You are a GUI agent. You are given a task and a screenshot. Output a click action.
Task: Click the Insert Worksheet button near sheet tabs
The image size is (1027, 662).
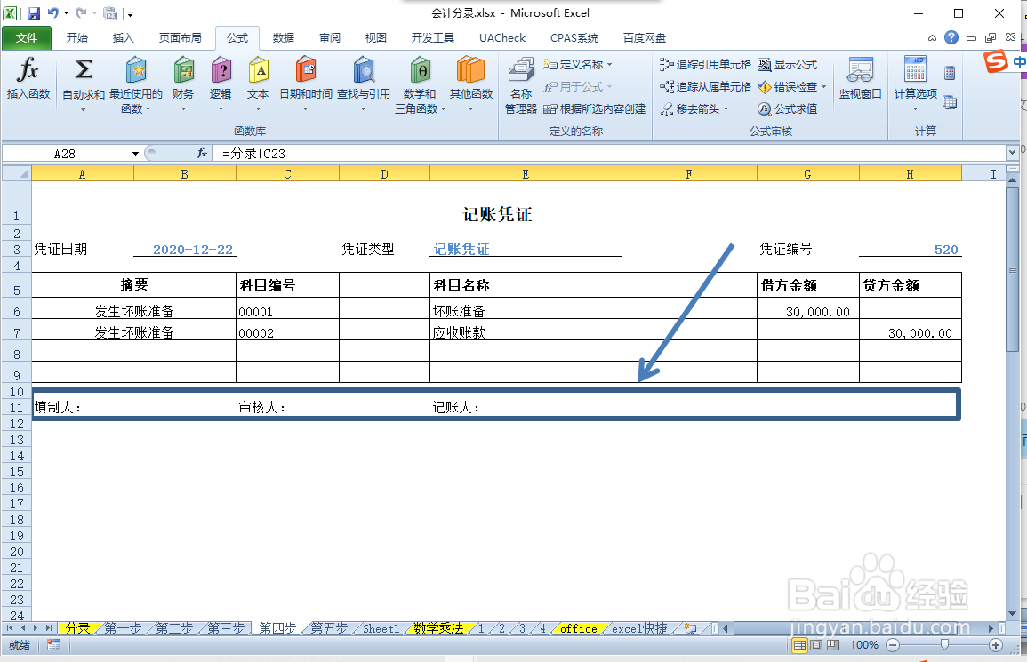point(692,628)
